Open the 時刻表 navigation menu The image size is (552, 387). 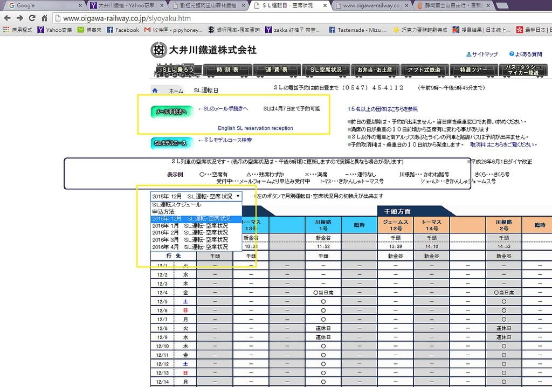click(227, 70)
